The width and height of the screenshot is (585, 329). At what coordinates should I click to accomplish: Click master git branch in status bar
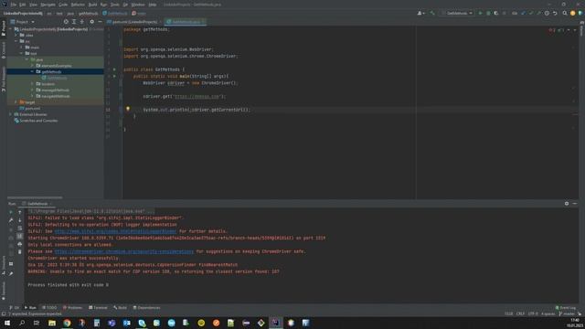coord(567,313)
